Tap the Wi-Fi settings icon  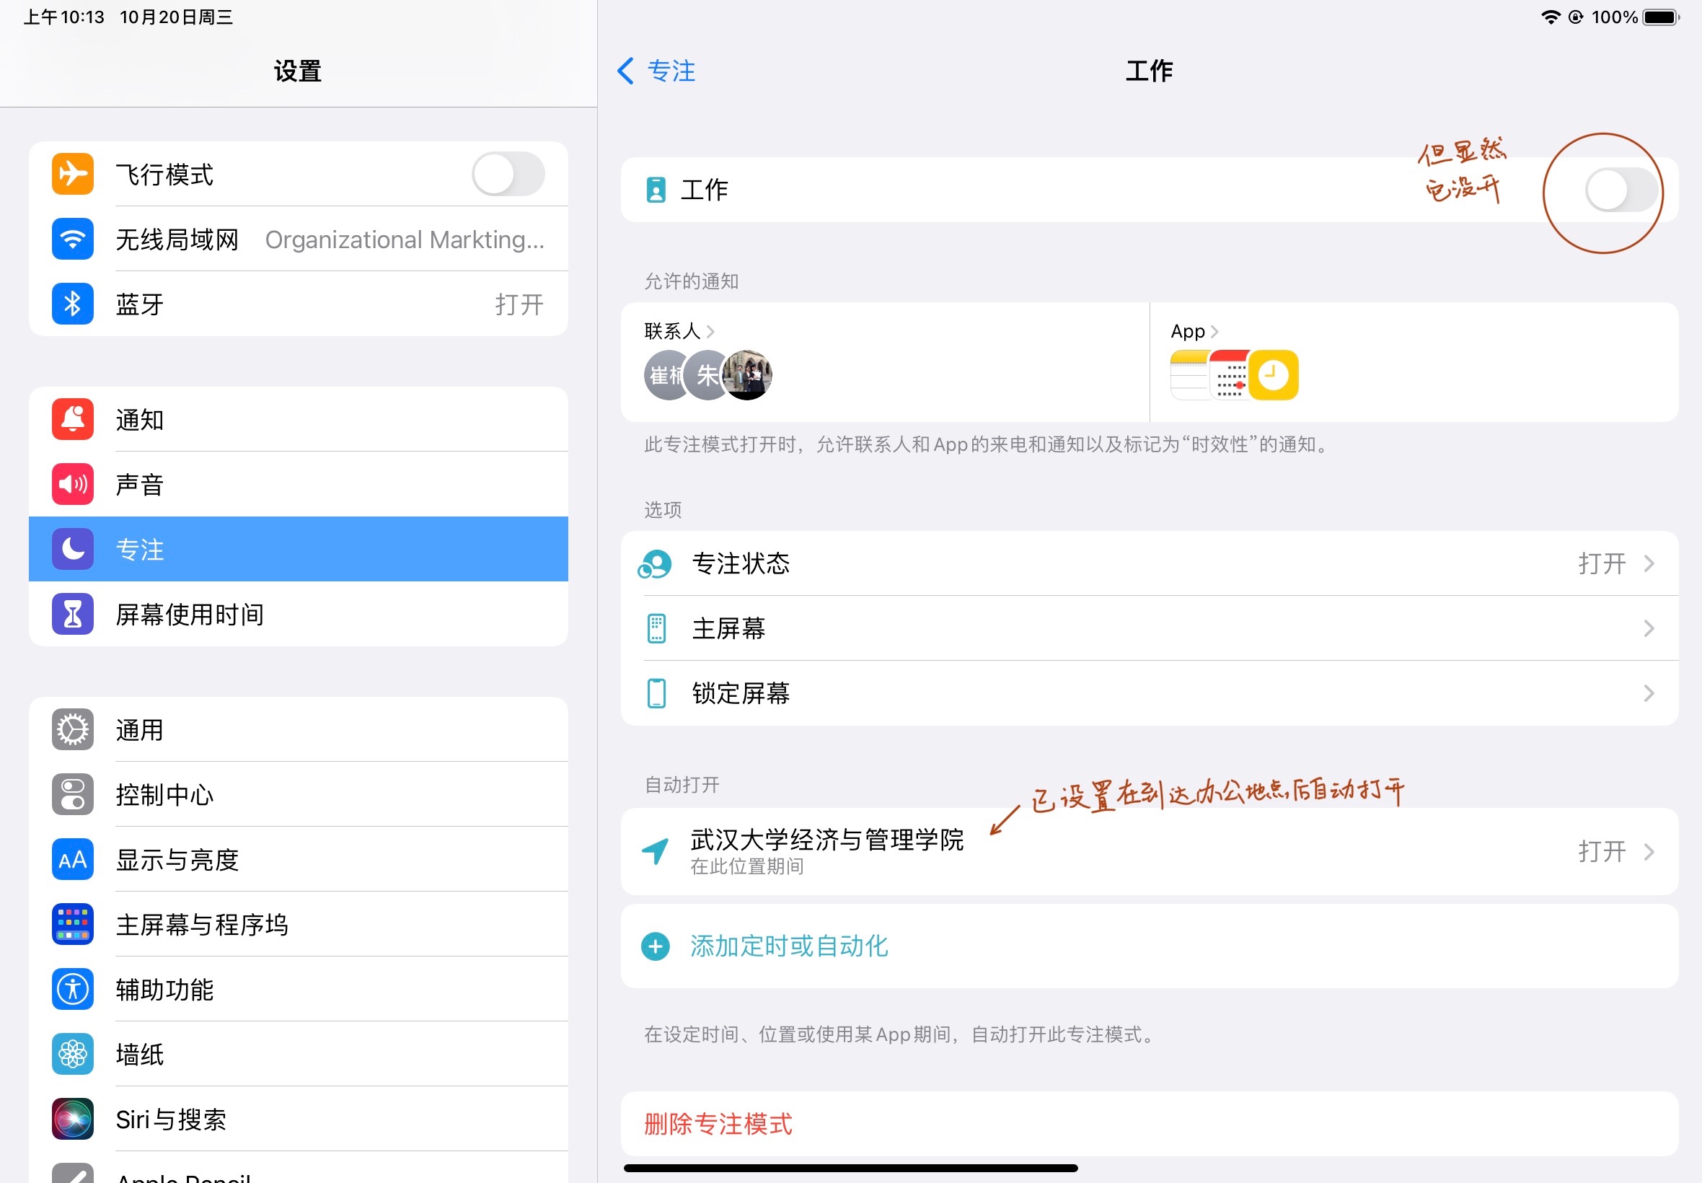(x=73, y=239)
